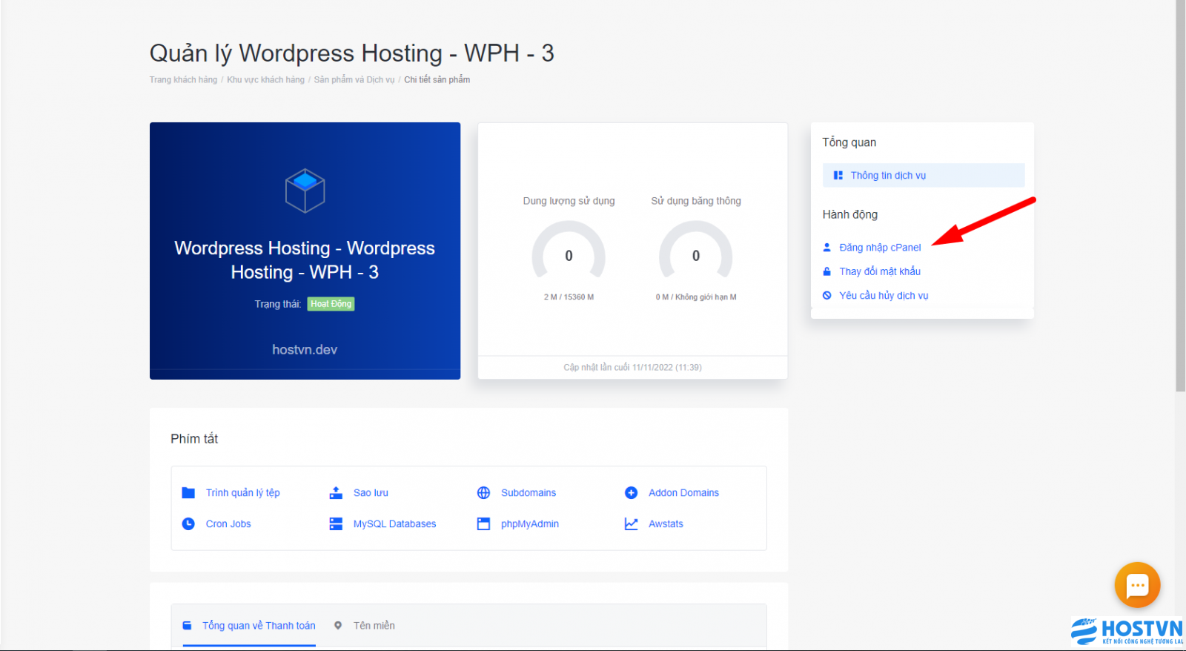The image size is (1186, 651).
Task: Click the cancel icon beside Yêu cầu hủy dịch vụ
Action: (827, 295)
